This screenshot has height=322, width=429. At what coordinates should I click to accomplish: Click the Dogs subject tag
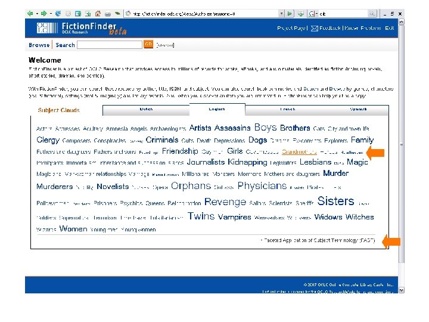pyautogui.click(x=257, y=140)
